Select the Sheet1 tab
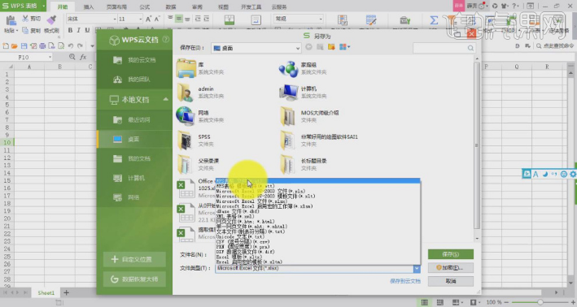Viewport: 577px width, 307px height. tap(46, 292)
